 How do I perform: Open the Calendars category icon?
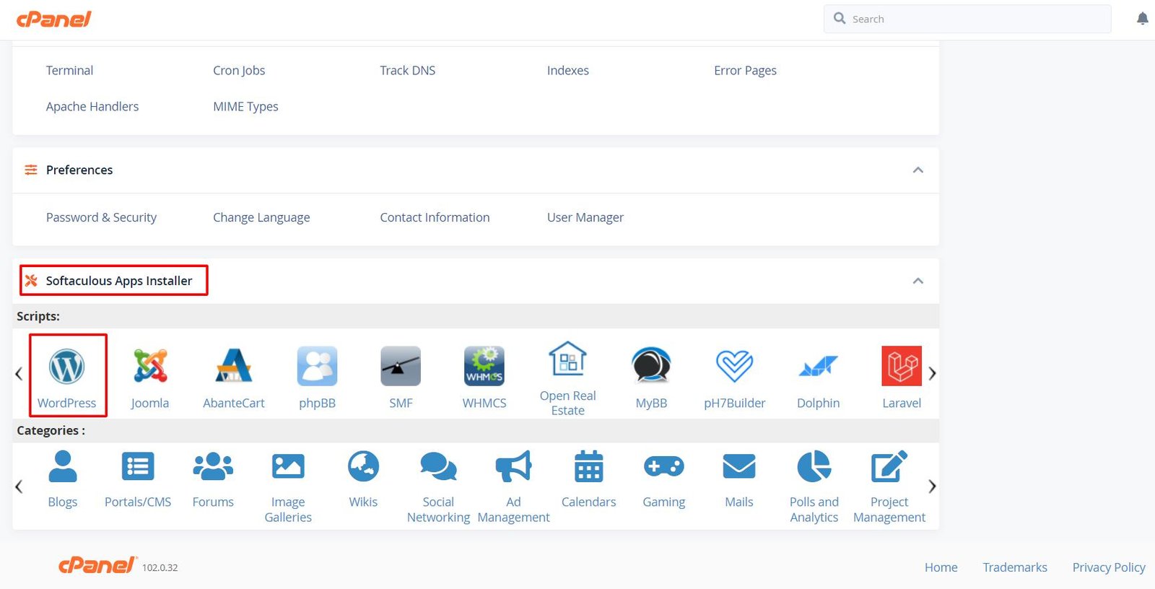(x=589, y=466)
